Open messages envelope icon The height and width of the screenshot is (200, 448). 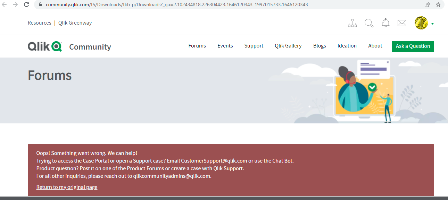pos(402,23)
